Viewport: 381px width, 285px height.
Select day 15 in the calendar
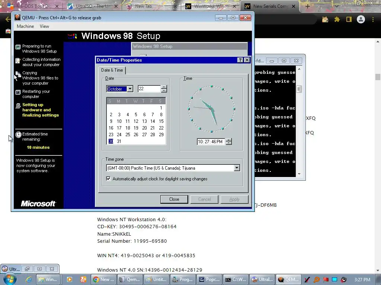point(161,121)
